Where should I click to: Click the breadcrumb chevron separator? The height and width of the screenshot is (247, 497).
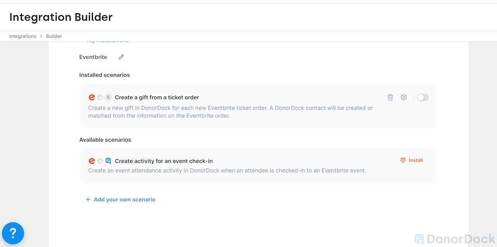pos(41,36)
